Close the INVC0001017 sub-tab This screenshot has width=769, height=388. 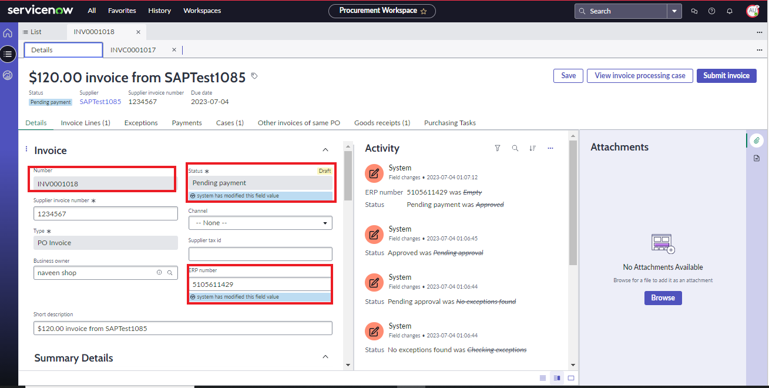[174, 50]
